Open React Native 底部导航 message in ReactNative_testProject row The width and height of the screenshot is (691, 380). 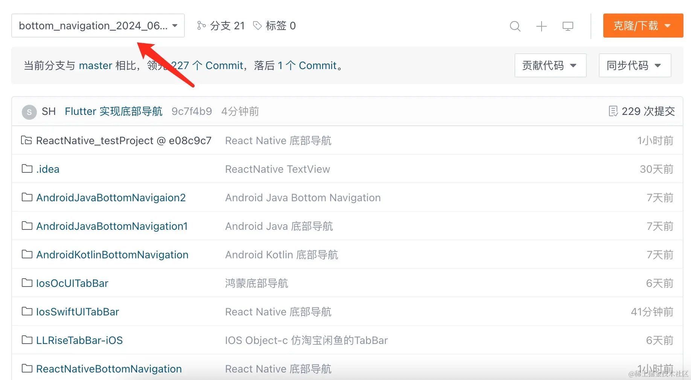coord(278,141)
